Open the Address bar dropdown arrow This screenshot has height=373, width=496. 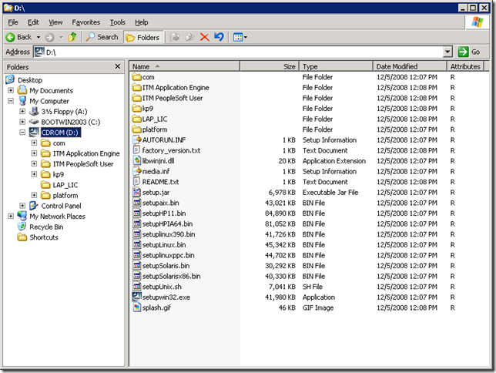pos(447,52)
